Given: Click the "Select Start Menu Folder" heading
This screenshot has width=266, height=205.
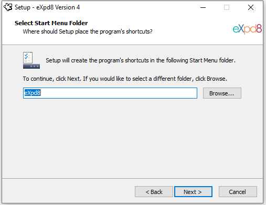Looking at the screenshot, I should pyautogui.click(x=51, y=23).
